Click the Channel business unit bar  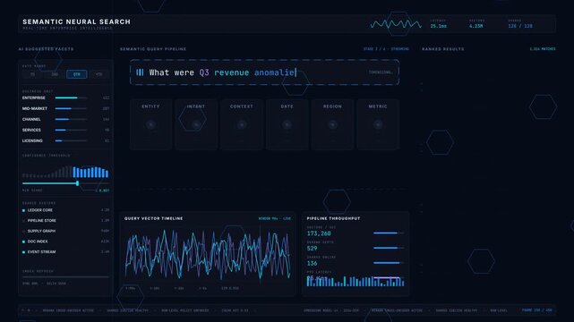click(x=71, y=119)
